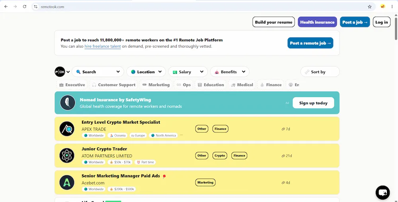Click ATOM PARTNERS LIMITED company name

(x=107, y=156)
